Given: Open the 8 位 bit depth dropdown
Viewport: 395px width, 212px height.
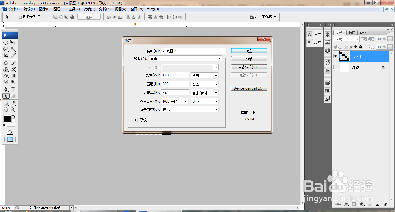Looking at the screenshot, I should [x=204, y=101].
